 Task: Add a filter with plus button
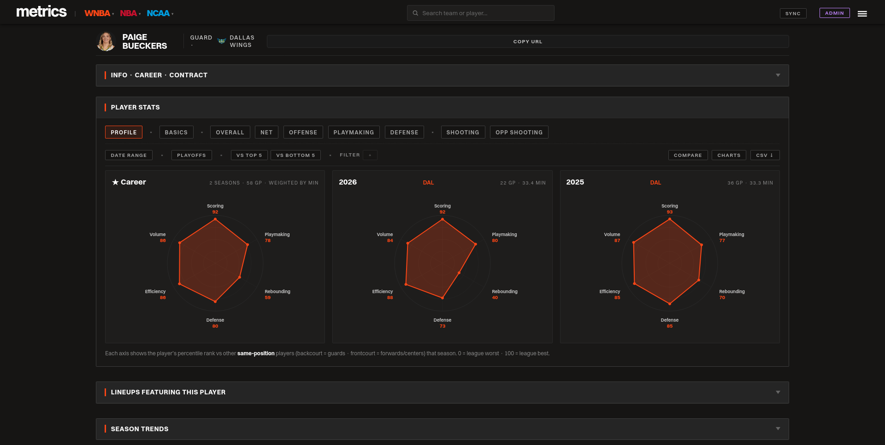370,155
